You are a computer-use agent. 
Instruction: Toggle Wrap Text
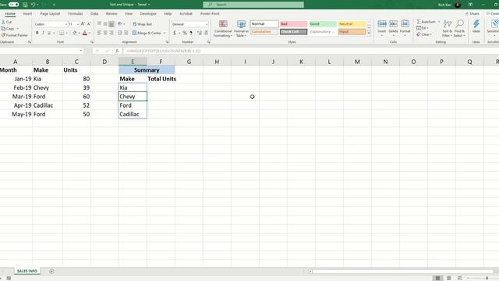click(142, 24)
